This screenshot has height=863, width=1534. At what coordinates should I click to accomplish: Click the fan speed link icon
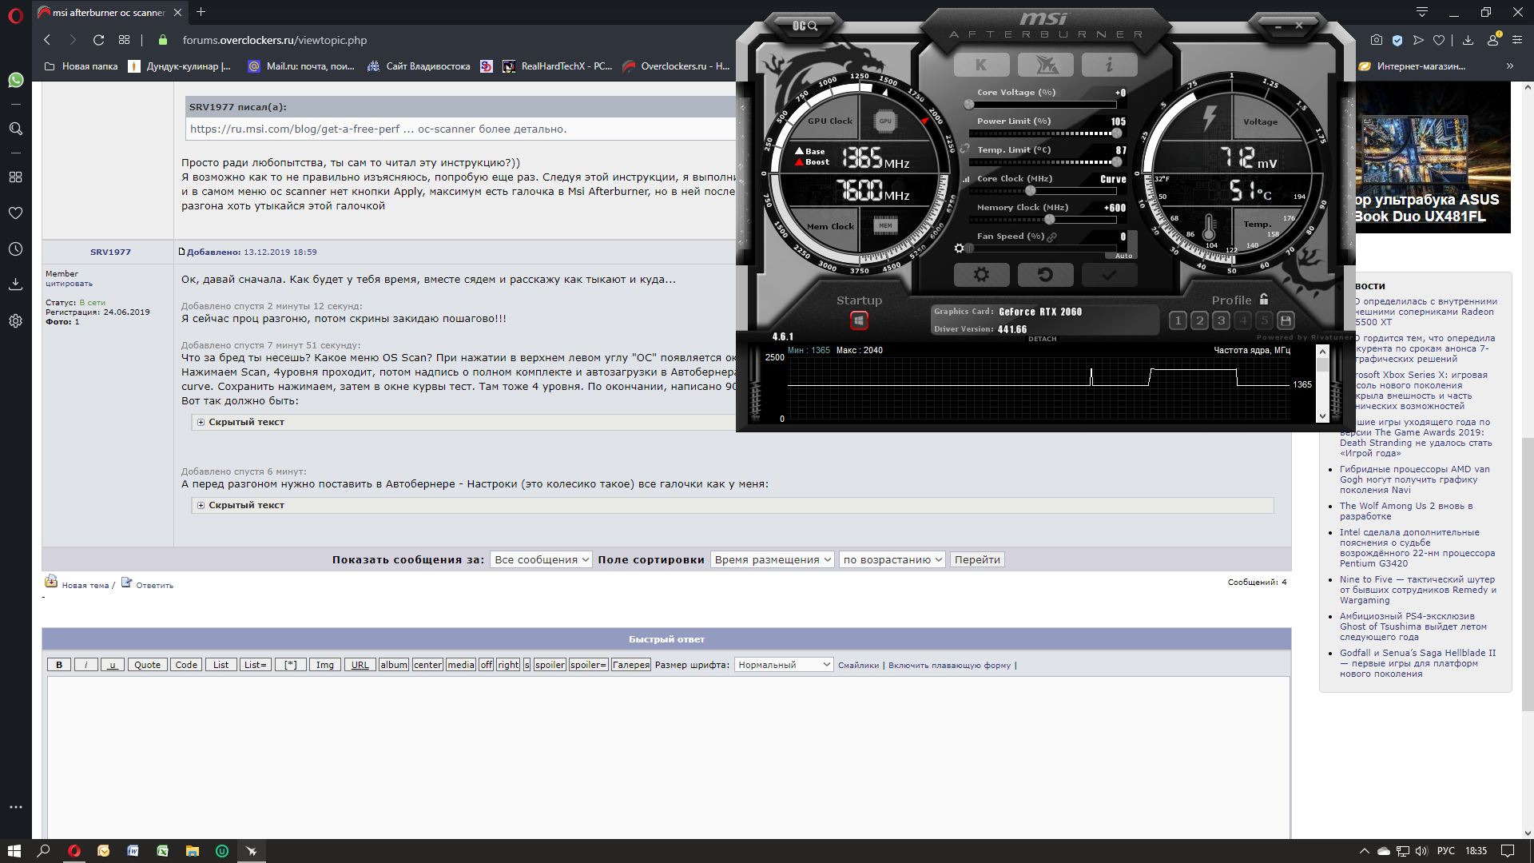coord(1052,237)
